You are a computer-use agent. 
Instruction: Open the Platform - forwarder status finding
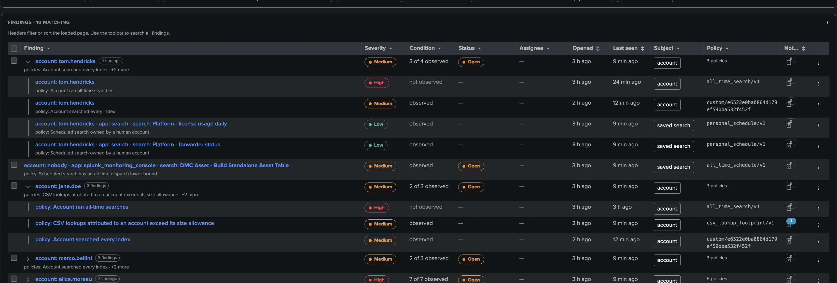128,144
